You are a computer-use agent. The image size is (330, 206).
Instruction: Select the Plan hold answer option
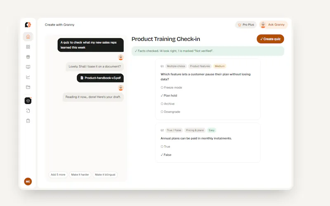click(169, 96)
